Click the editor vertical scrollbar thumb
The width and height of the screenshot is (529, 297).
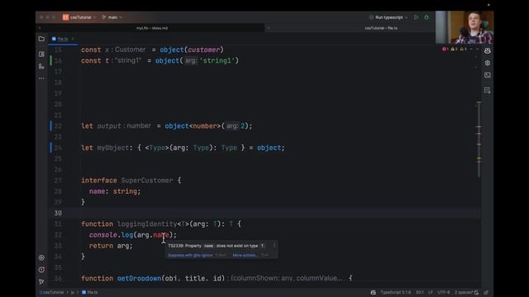[479, 139]
